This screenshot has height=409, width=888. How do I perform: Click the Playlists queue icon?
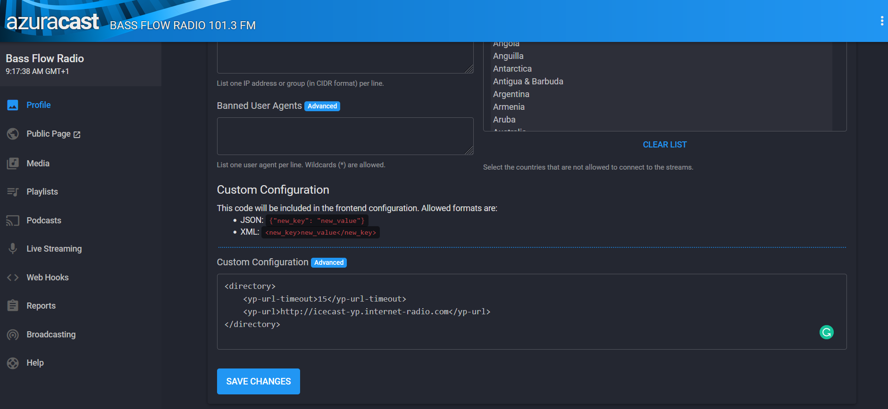13,192
